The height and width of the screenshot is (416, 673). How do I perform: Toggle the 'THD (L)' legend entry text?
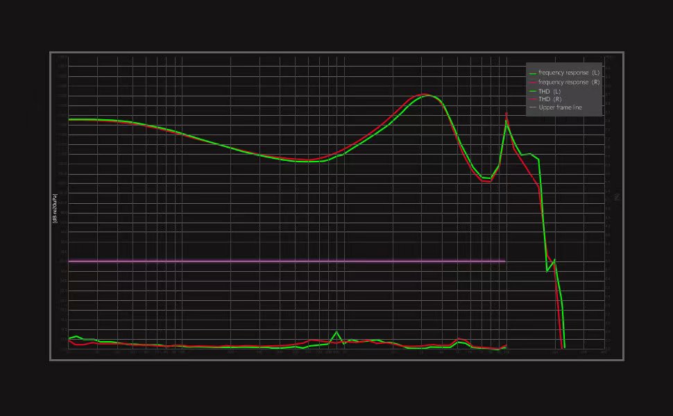[550, 91]
